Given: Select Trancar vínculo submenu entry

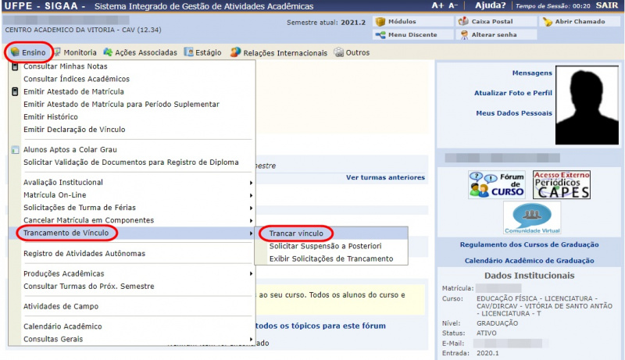Looking at the screenshot, I should point(295,233).
